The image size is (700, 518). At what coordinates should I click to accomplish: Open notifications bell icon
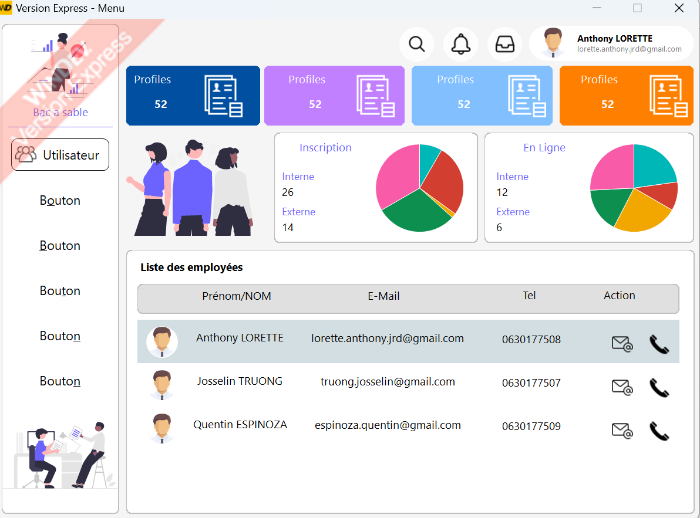pos(461,44)
